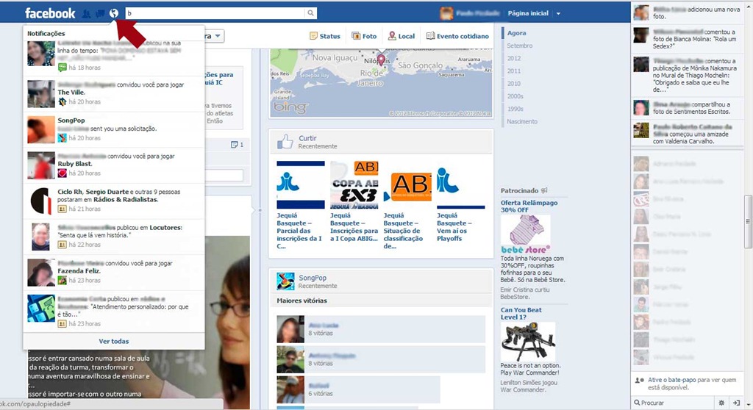The image size is (753, 410).
Task: Open the SongPop request notification
Action: [x=114, y=129]
